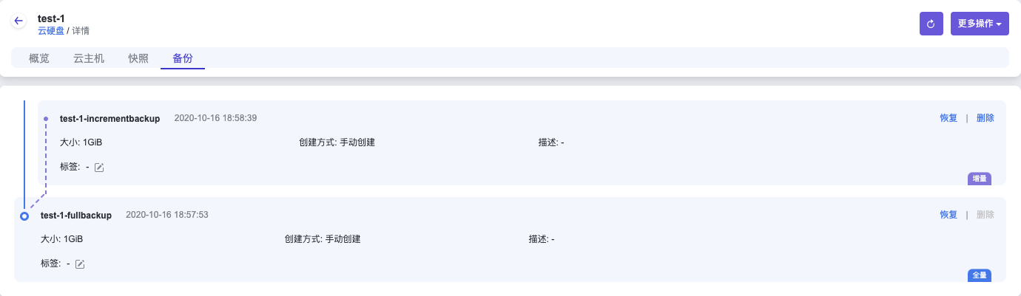Click the 全量 badge label
Screen dimensions: 1021x296
point(979,275)
